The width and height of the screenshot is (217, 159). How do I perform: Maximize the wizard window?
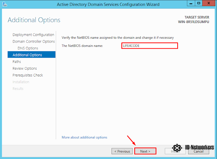[x=199, y=3]
